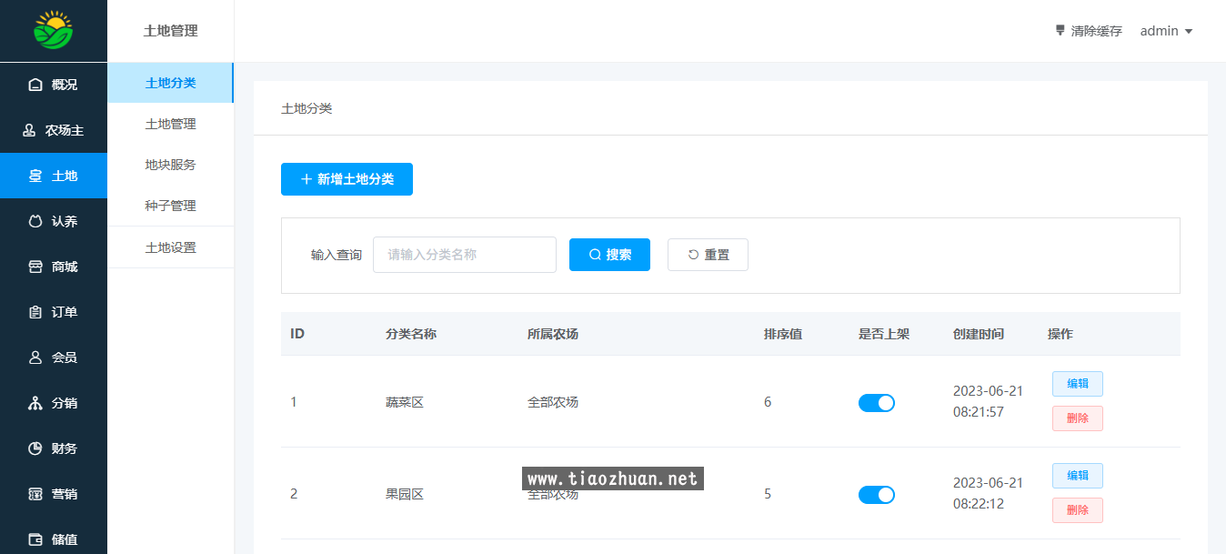
Task: Click the 请输入分类名称 input field
Action: 464,255
